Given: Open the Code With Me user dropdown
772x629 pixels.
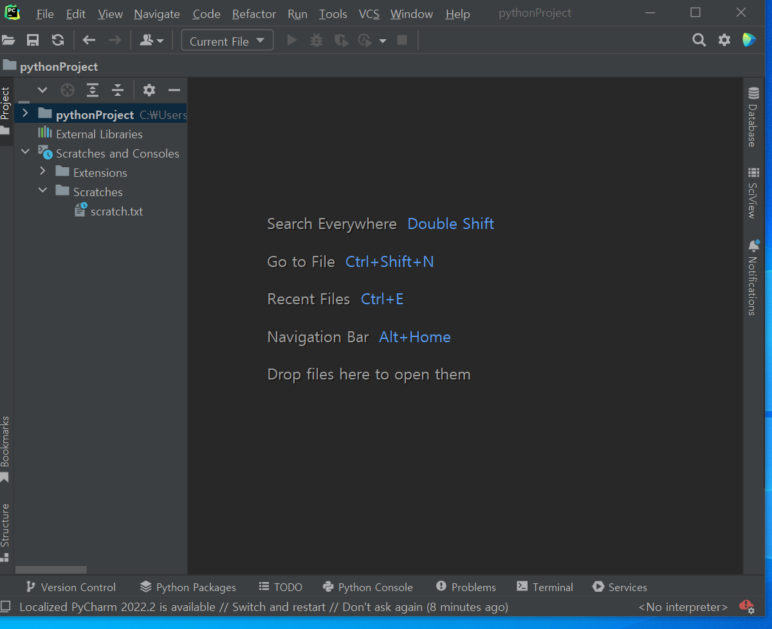Looking at the screenshot, I should click(152, 41).
